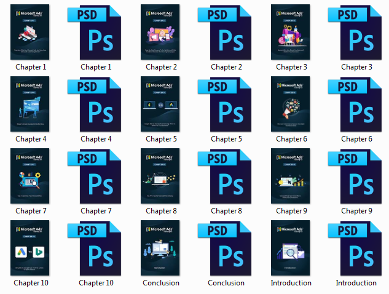389x294 pixels.
Task: Select the Chapter 5 PSD file icon
Action: pos(224,105)
